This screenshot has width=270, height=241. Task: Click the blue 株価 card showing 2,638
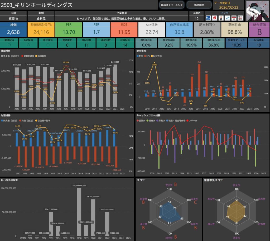click(x=13, y=29)
